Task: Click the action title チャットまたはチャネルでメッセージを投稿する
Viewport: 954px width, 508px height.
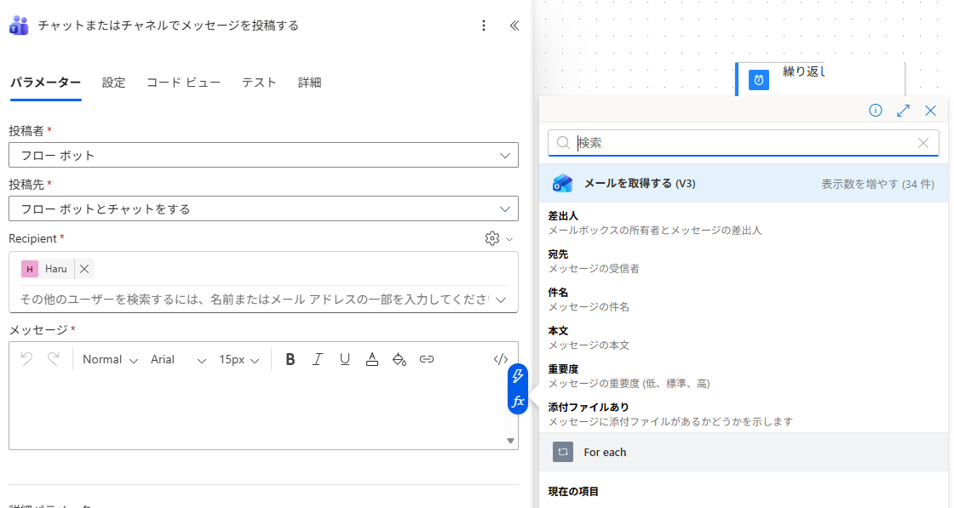Action: [x=169, y=26]
